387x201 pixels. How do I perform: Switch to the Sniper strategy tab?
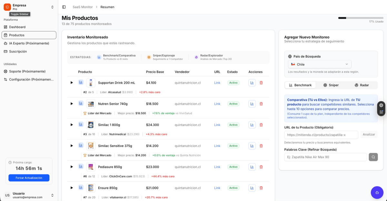(x=331, y=85)
